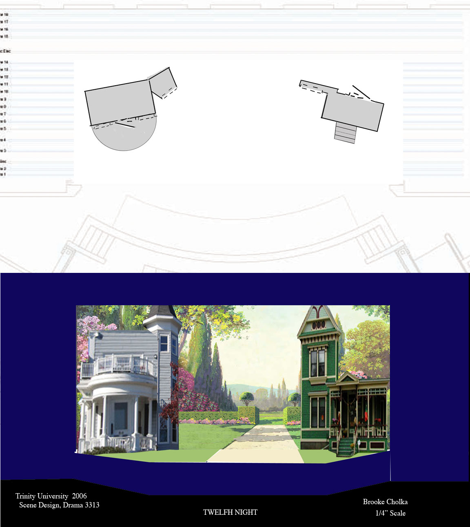470x527 pixels.
Task: Click the 'Scene Design, Drama 3313' label
Action: (59, 505)
